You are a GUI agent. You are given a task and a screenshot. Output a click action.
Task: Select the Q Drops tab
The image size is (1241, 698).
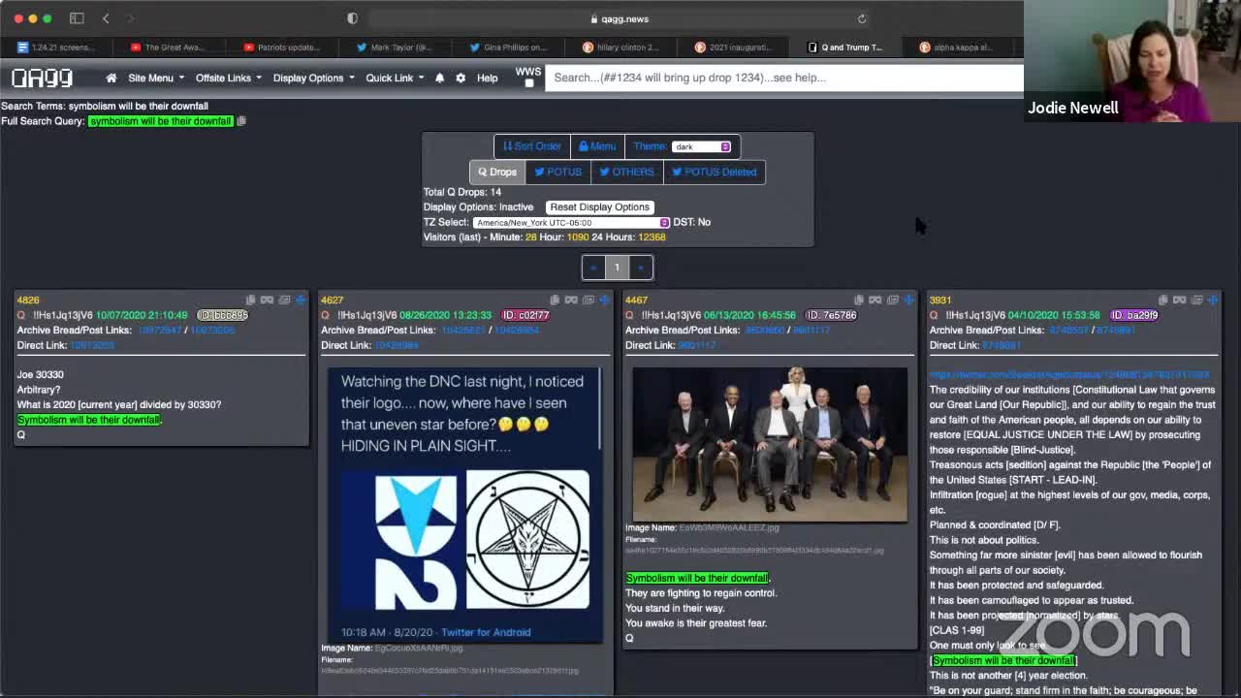[x=497, y=172]
